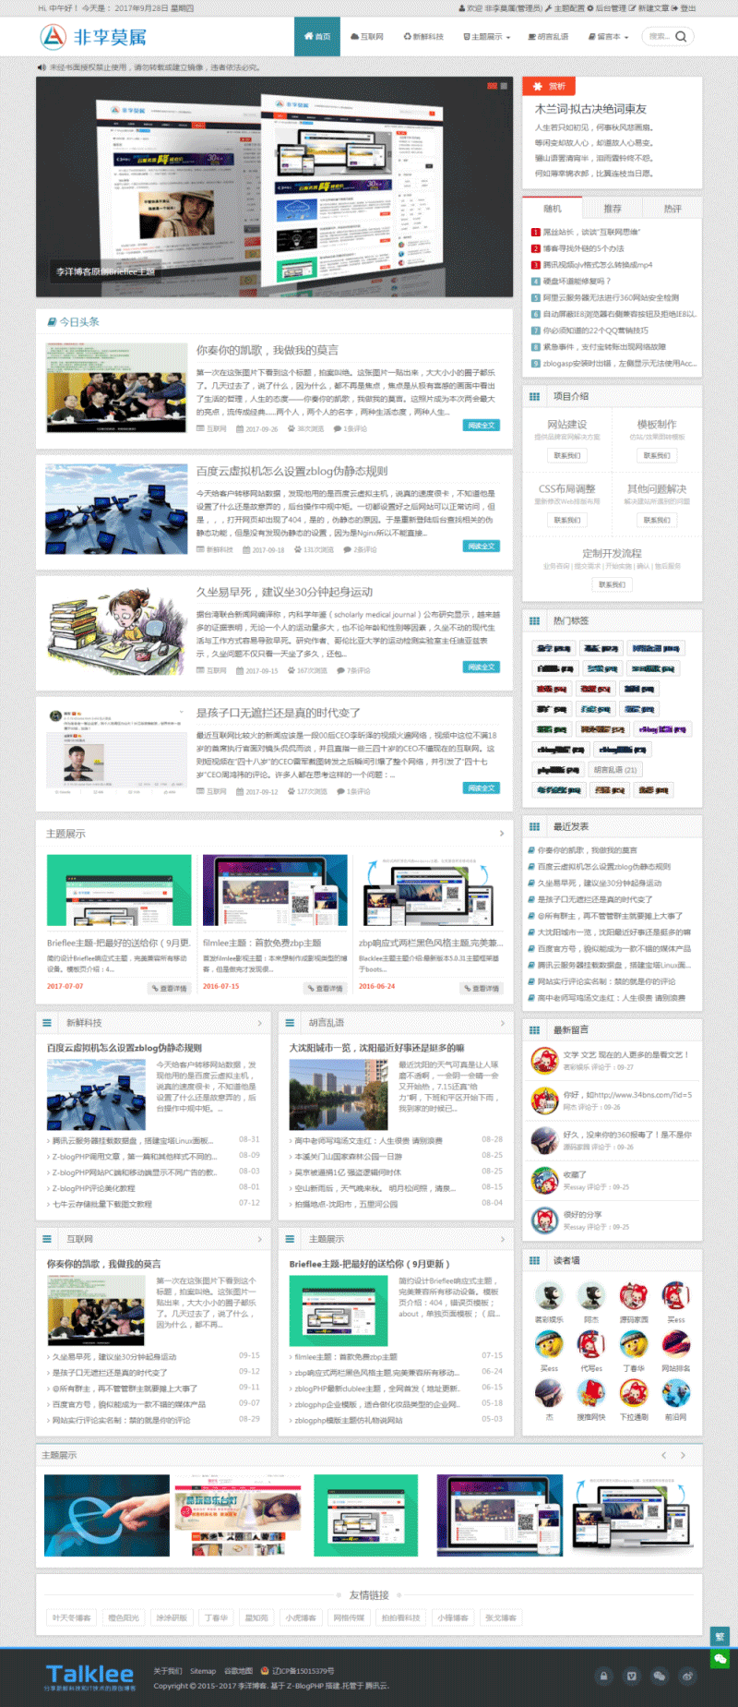Click 联系我们 button under 网站建设
This screenshot has width=738, height=1707.
click(566, 455)
